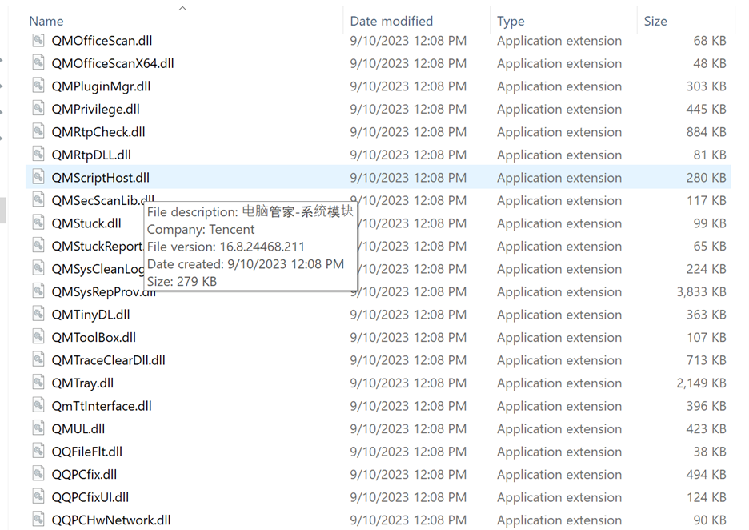This screenshot has height=530, width=749.
Task: Click the QMPrivilege.dll file icon
Action: coord(38,109)
